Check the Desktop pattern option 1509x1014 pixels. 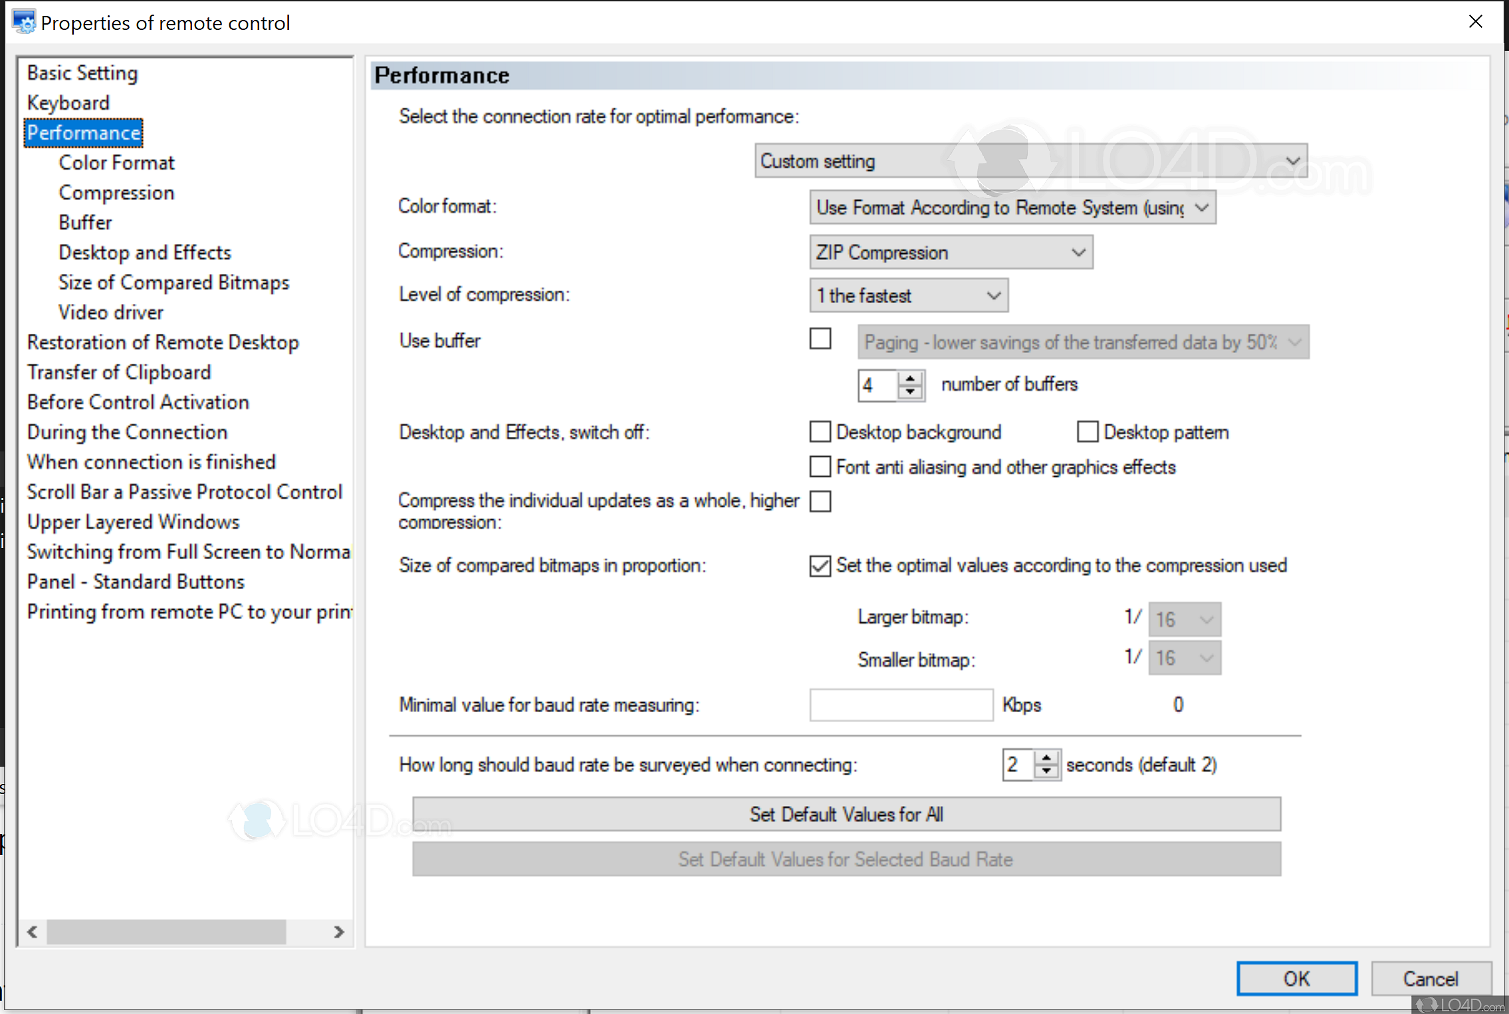point(1088,432)
